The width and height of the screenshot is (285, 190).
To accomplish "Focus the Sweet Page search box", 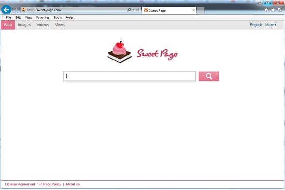I will tap(130, 76).
